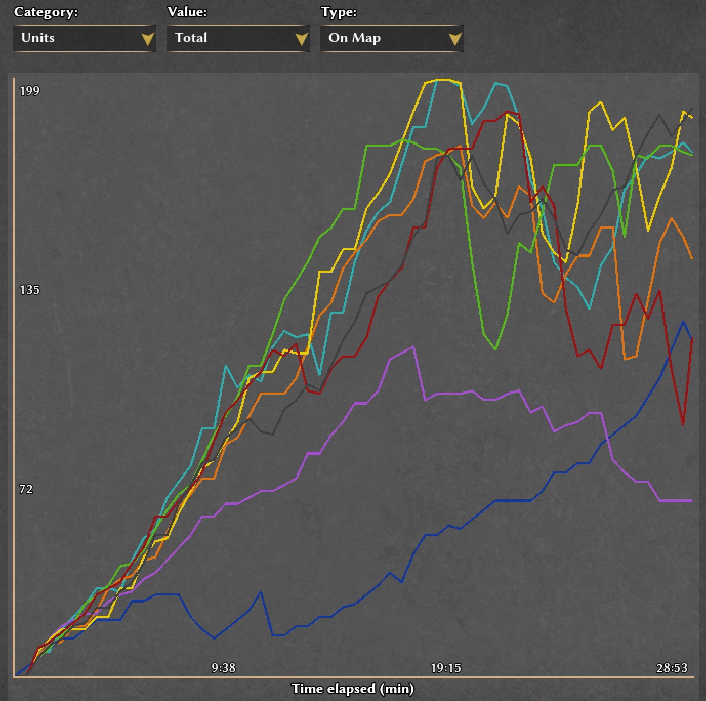706x701 pixels.
Task: Click the 135 label on the vertical axis
Action: (x=30, y=290)
